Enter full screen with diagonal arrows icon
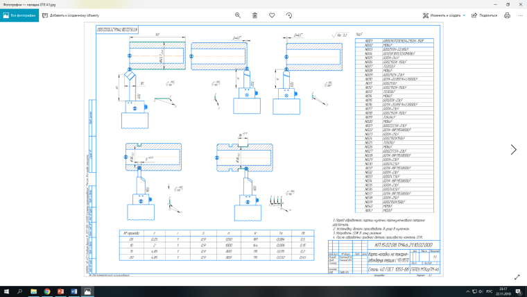This screenshot has width=527, height=297. [517, 277]
